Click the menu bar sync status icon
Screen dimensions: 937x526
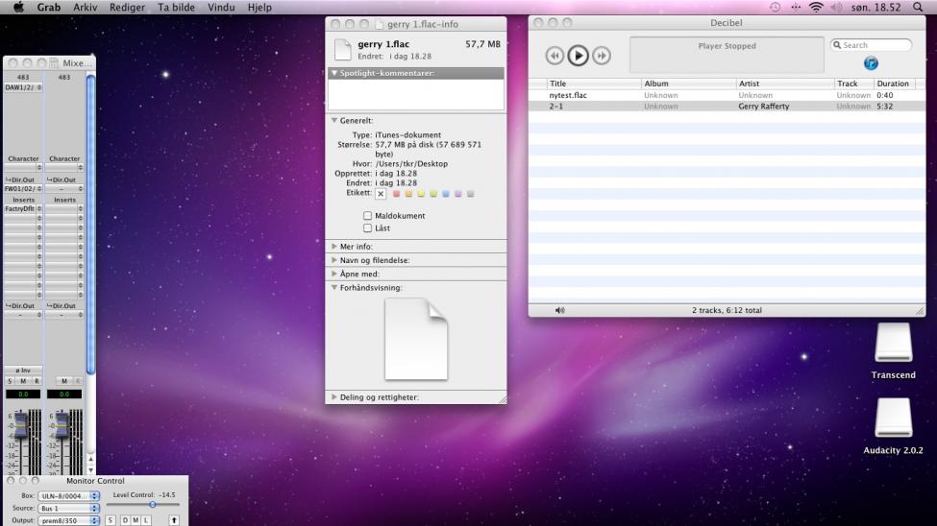[x=796, y=7]
